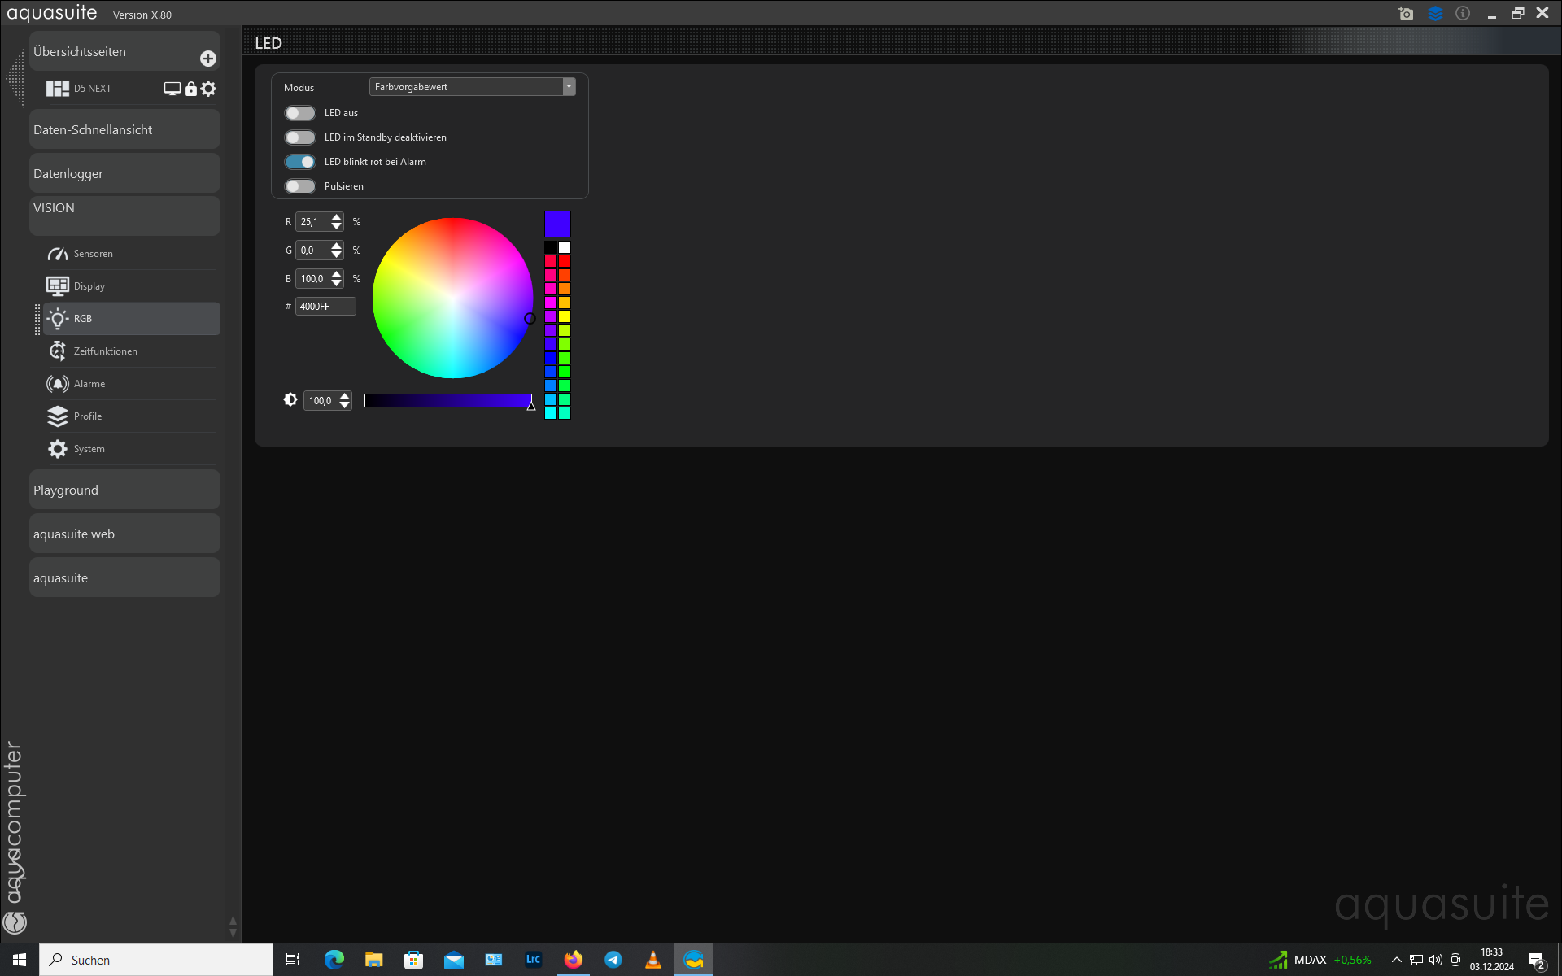Click the D5 NEXT lock icon
The image size is (1562, 976).
coord(191,89)
